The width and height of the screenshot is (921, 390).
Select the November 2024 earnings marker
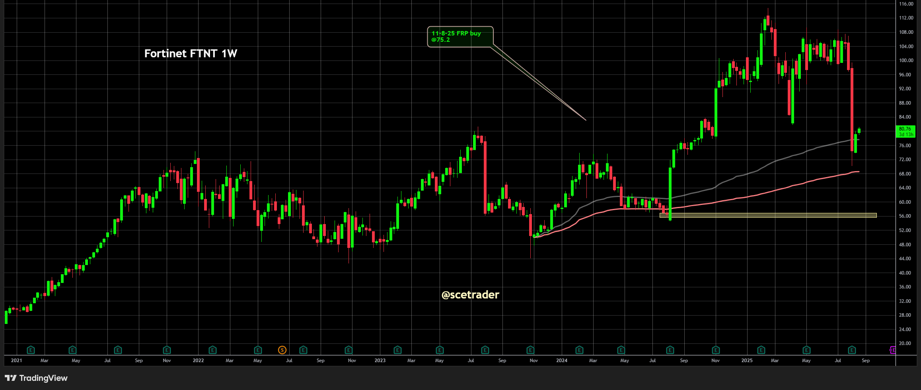click(x=716, y=350)
